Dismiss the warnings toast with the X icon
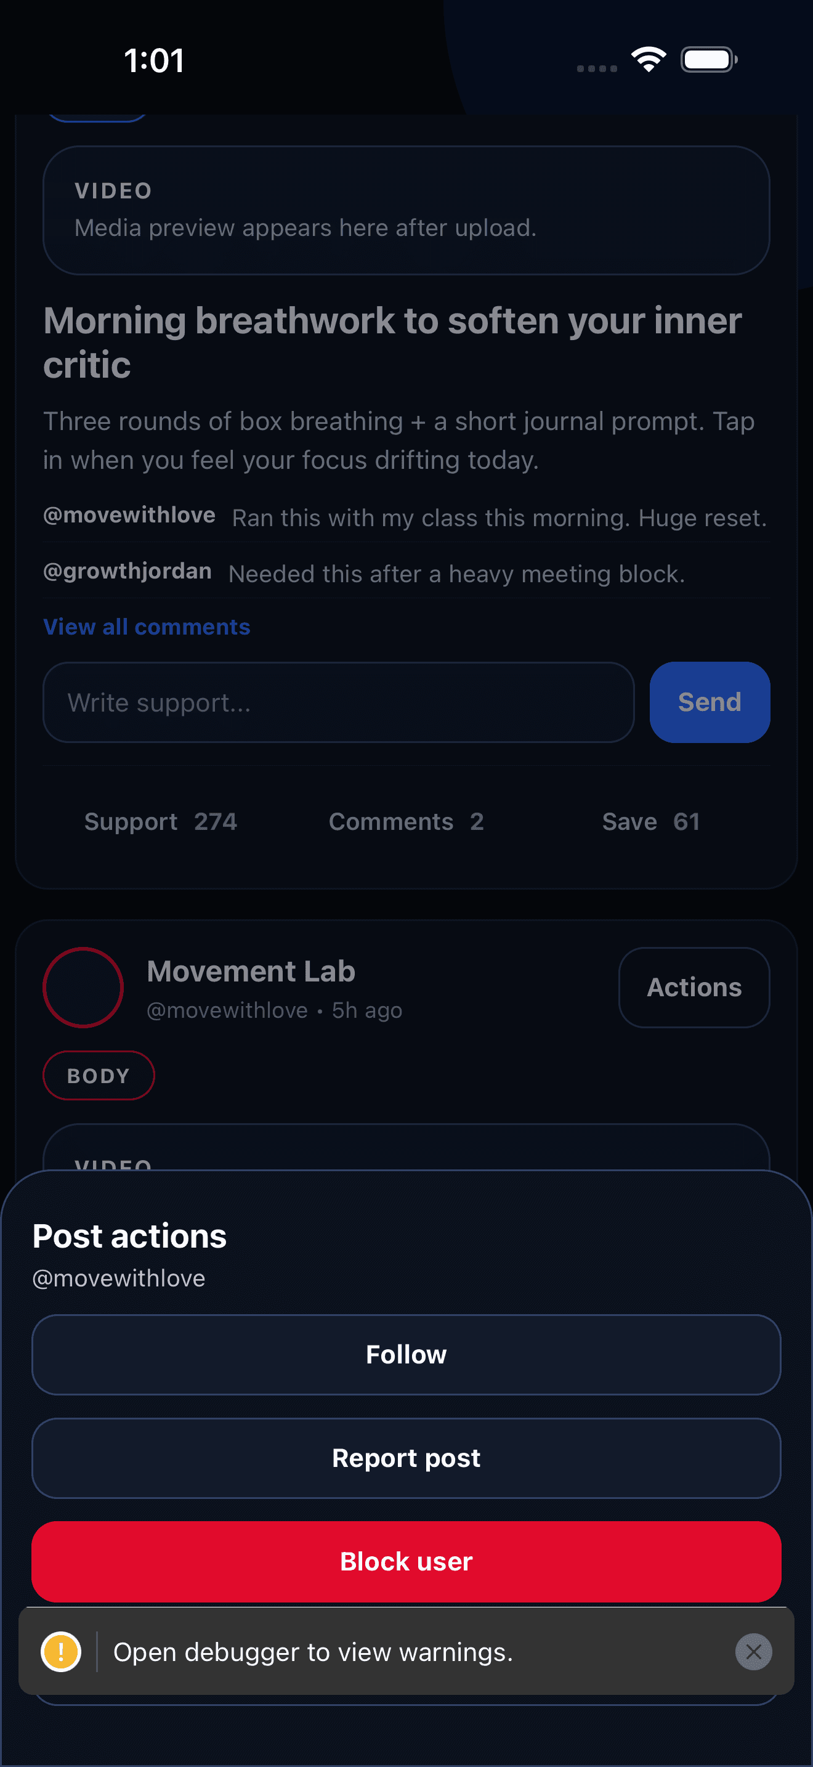 coord(754,1652)
